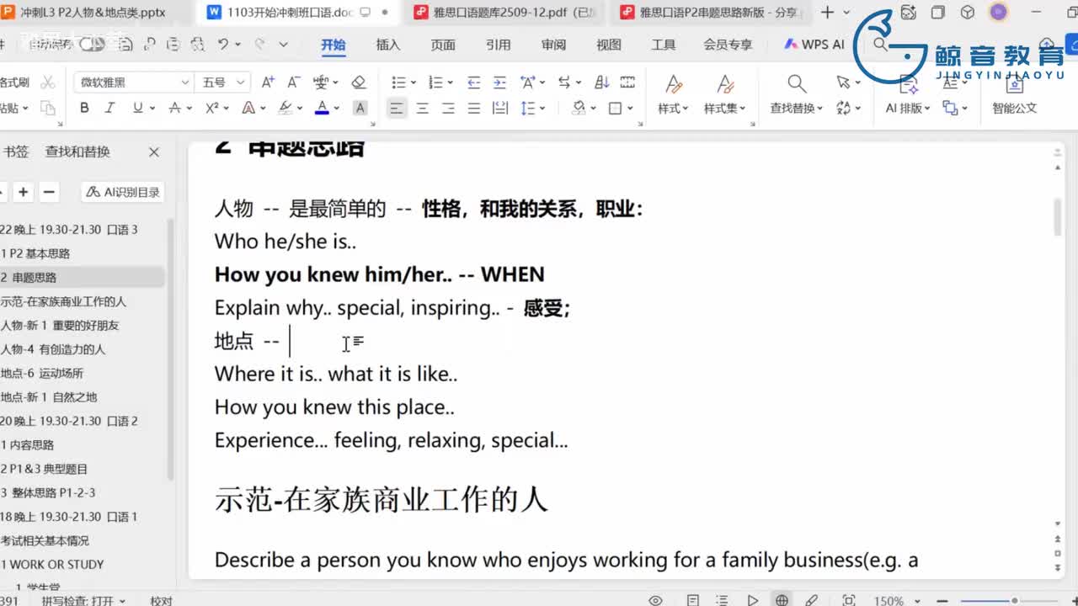
Task: Open the font name dropdown
Action: click(x=184, y=82)
